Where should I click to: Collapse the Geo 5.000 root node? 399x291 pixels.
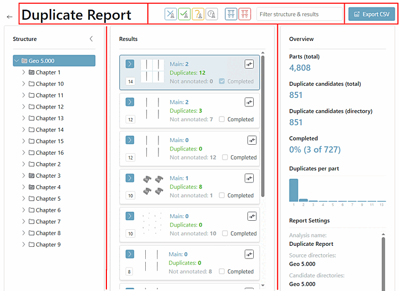coord(17,61)
